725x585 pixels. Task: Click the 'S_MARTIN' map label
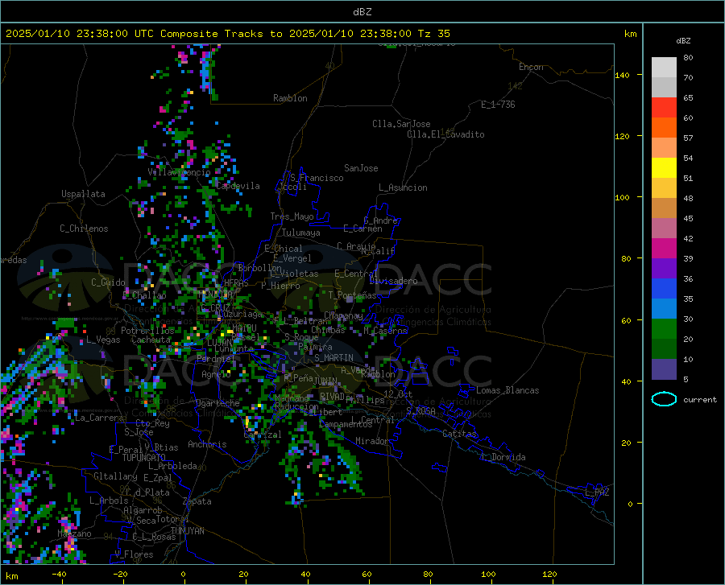[333, 358]
